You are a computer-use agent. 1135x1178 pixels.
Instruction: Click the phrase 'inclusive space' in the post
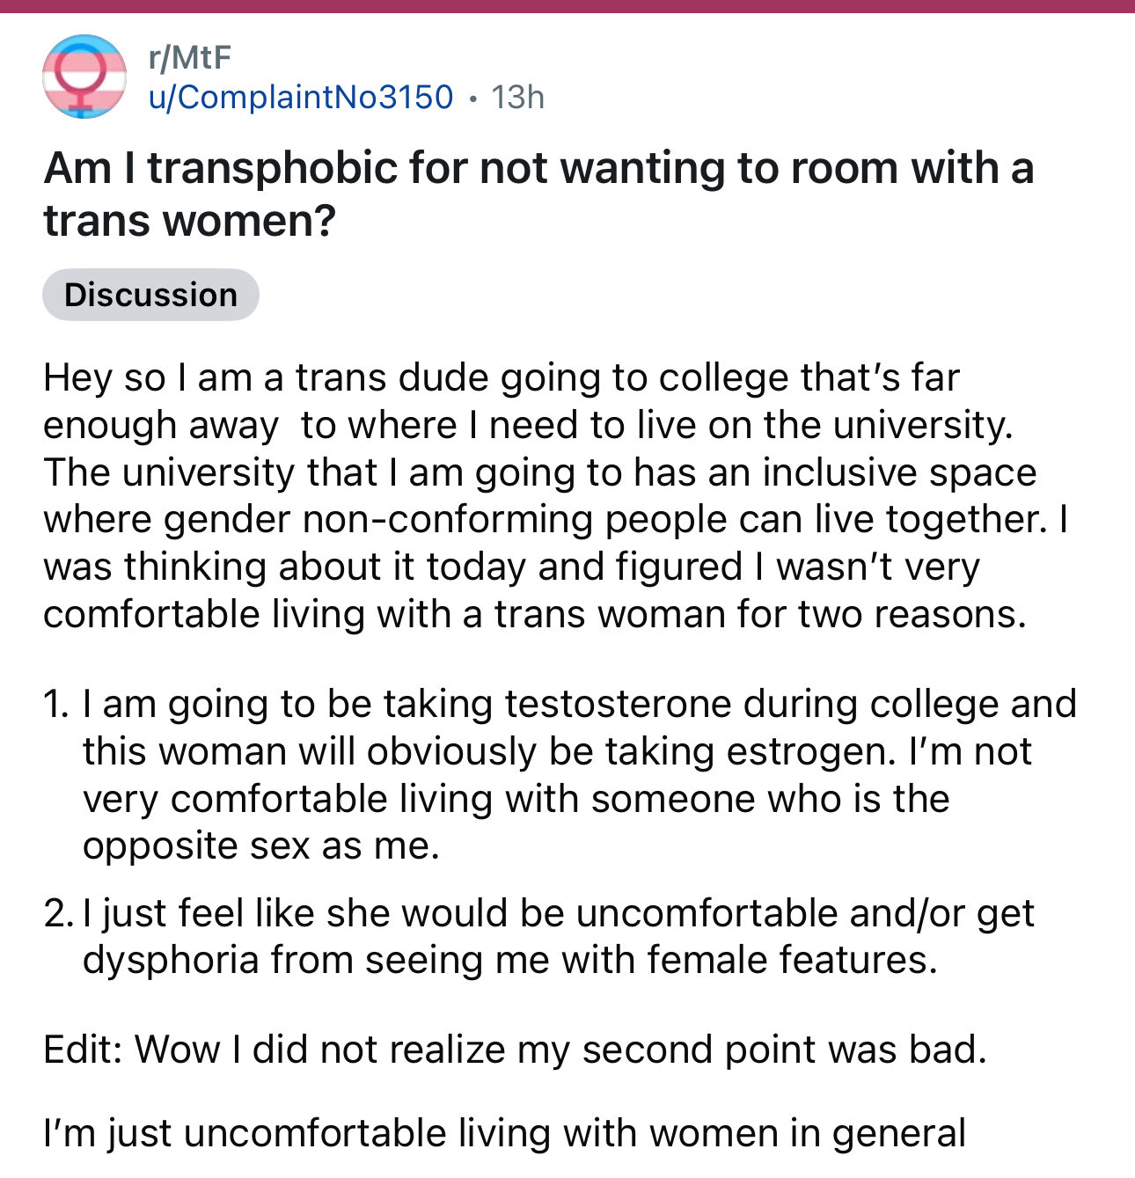click(x=898, y=472)
